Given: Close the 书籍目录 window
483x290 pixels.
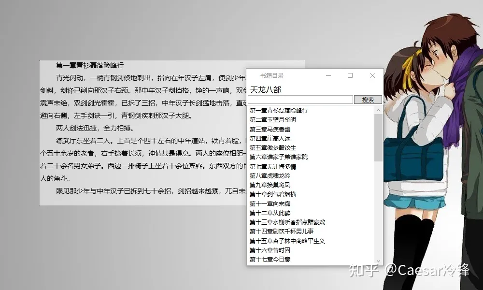Looking at the screenshot, I should tap(372, 75).
